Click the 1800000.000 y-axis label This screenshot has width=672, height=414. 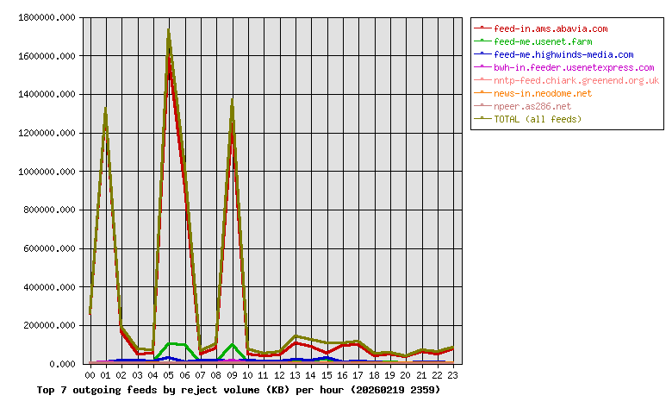pos(47,17)
